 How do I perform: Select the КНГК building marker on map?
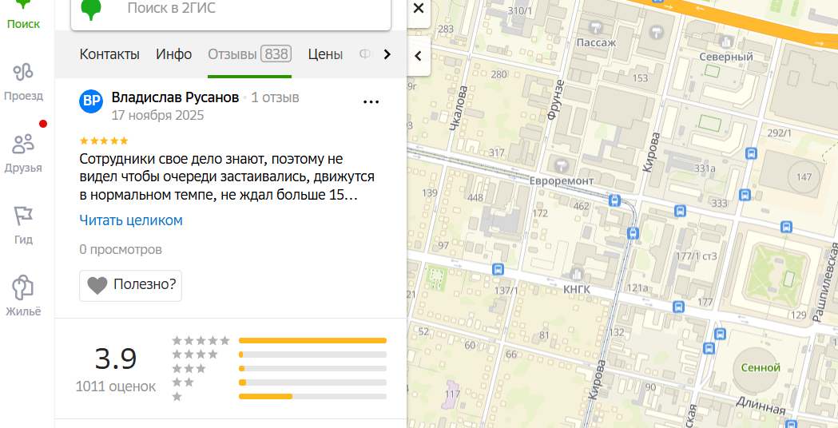point(576,274)
